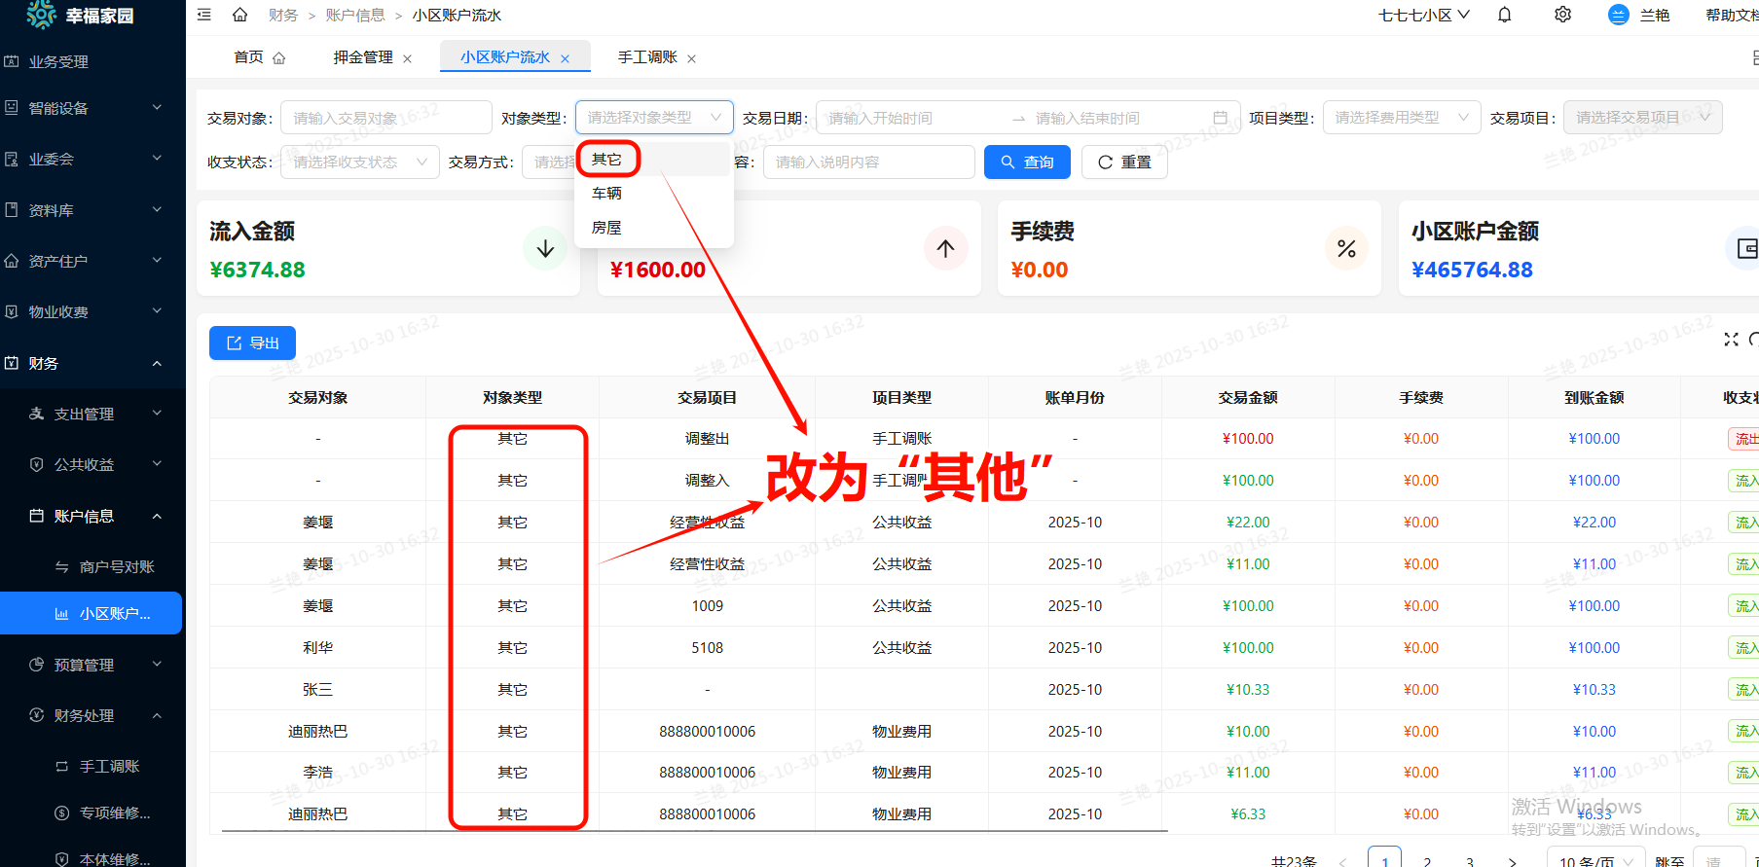Click the 导出 export button
Image resolution: width=1759 pixels, height=867 pixels.
(252, 343)
